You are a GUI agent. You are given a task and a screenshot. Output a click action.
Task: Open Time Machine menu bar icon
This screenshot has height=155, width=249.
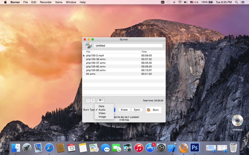coord(168,2)
